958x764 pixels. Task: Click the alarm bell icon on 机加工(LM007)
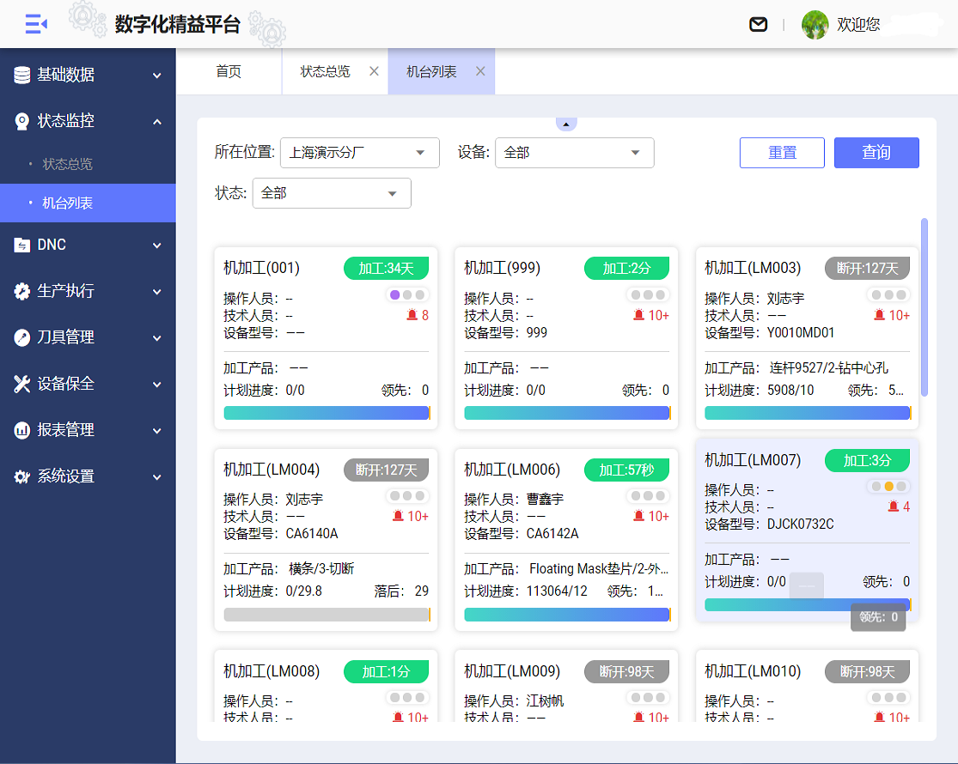pyautogui.click(x=893, y=507)
